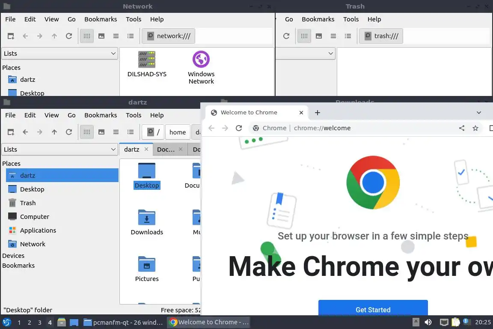The width and height of the screenshot is (493, 329).
Task: Switch Network window to icon view
Action: (87, 36)
